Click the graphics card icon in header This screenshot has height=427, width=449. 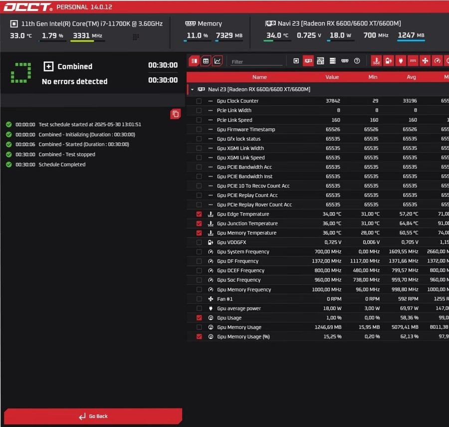[x=270, y=23]
